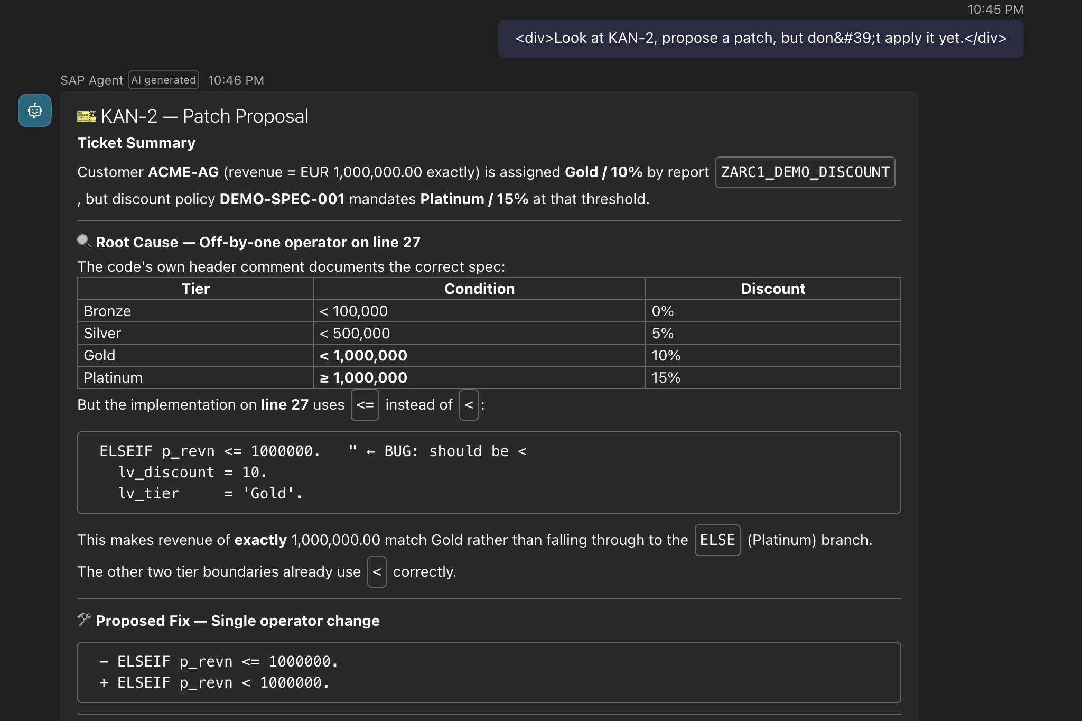Click the added diff line '+ ELSEIF p_revn < 1000000.'
The height and width of the screenshot is (721, 1082).
(x=214, y=682)
